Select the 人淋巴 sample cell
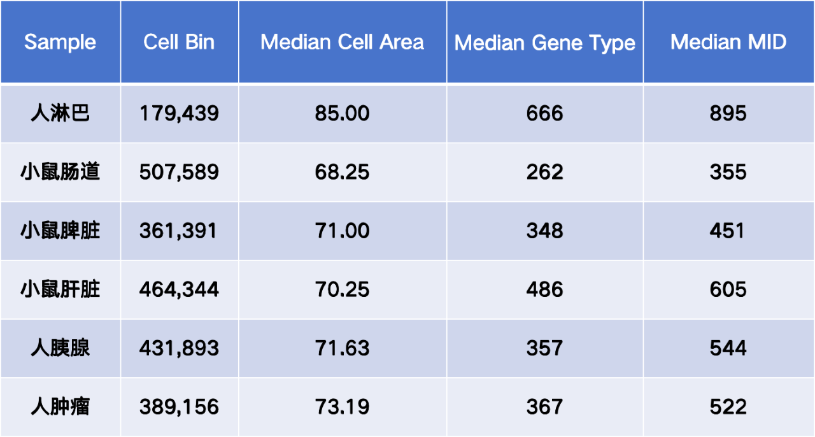This screenshot has width=815, height=437. (x=60, y=113)
